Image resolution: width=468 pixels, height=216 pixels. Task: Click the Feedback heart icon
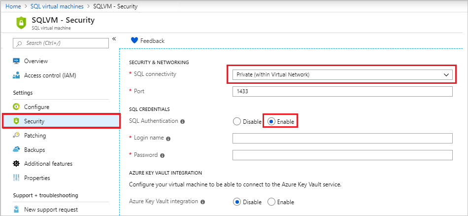pyautogui.click(x=134, y=40)
